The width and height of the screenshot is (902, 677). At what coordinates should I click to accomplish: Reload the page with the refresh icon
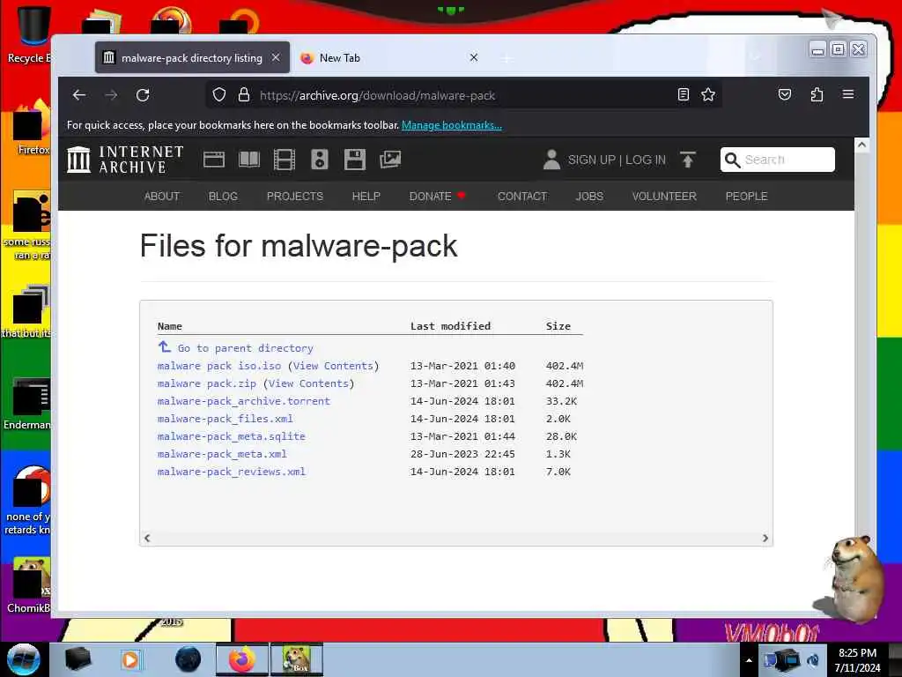click(143, 95)
